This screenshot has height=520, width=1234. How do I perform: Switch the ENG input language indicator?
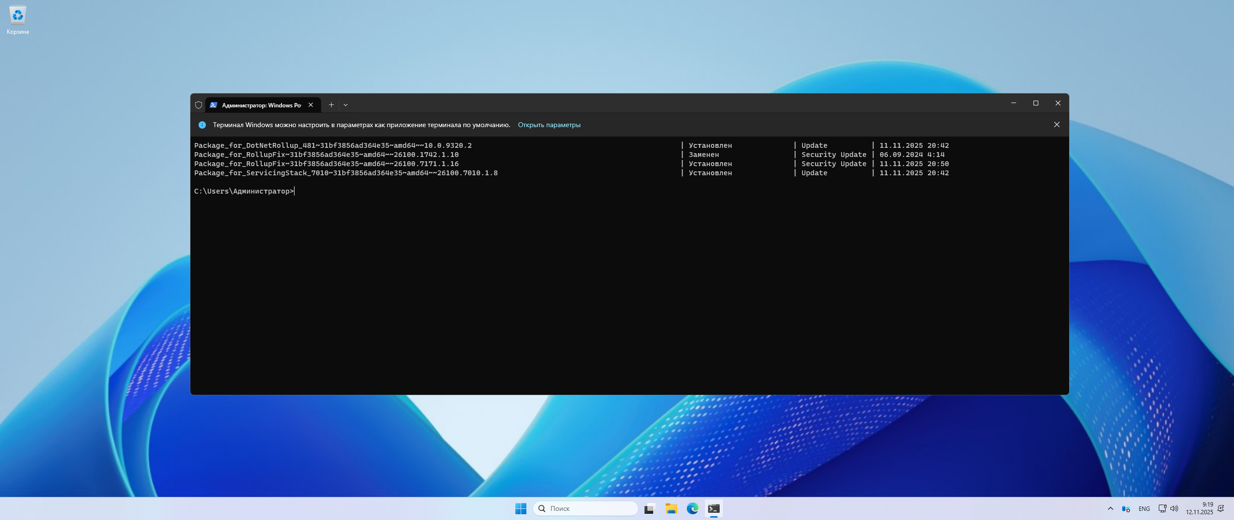tap(1144, 508)
